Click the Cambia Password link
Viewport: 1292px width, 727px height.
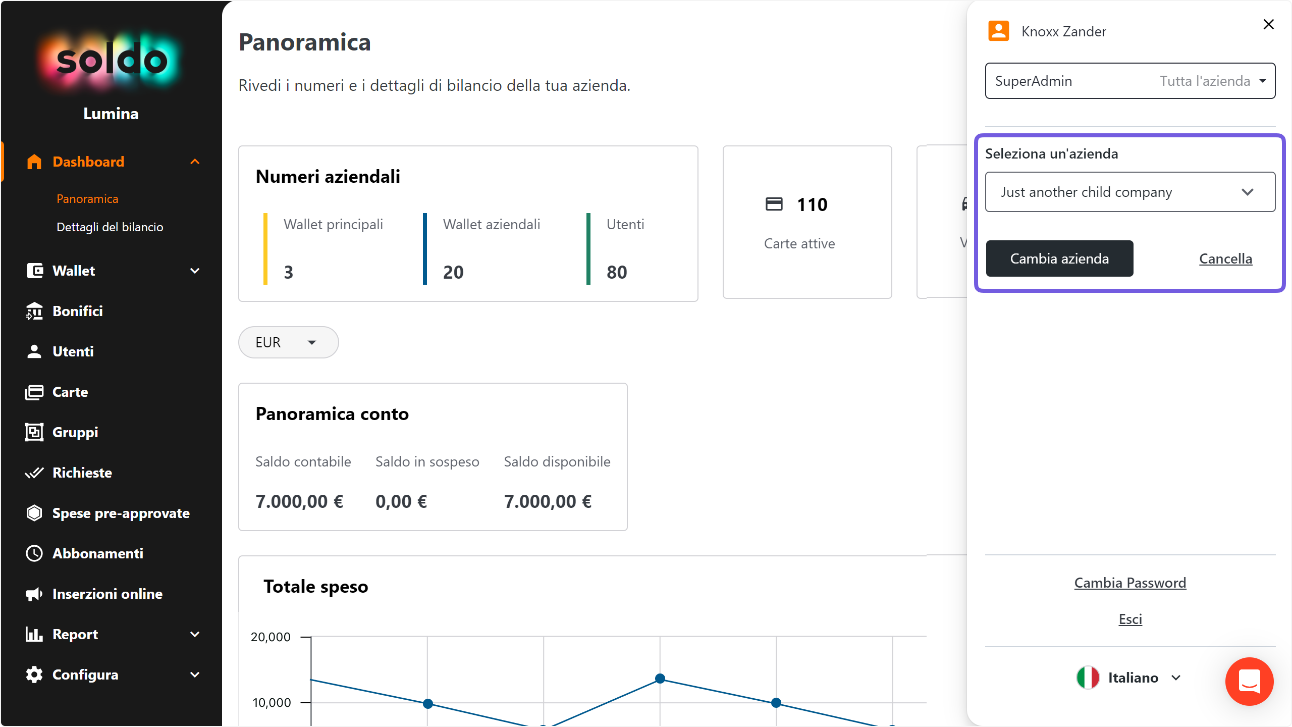click(x=1130, y=583)
